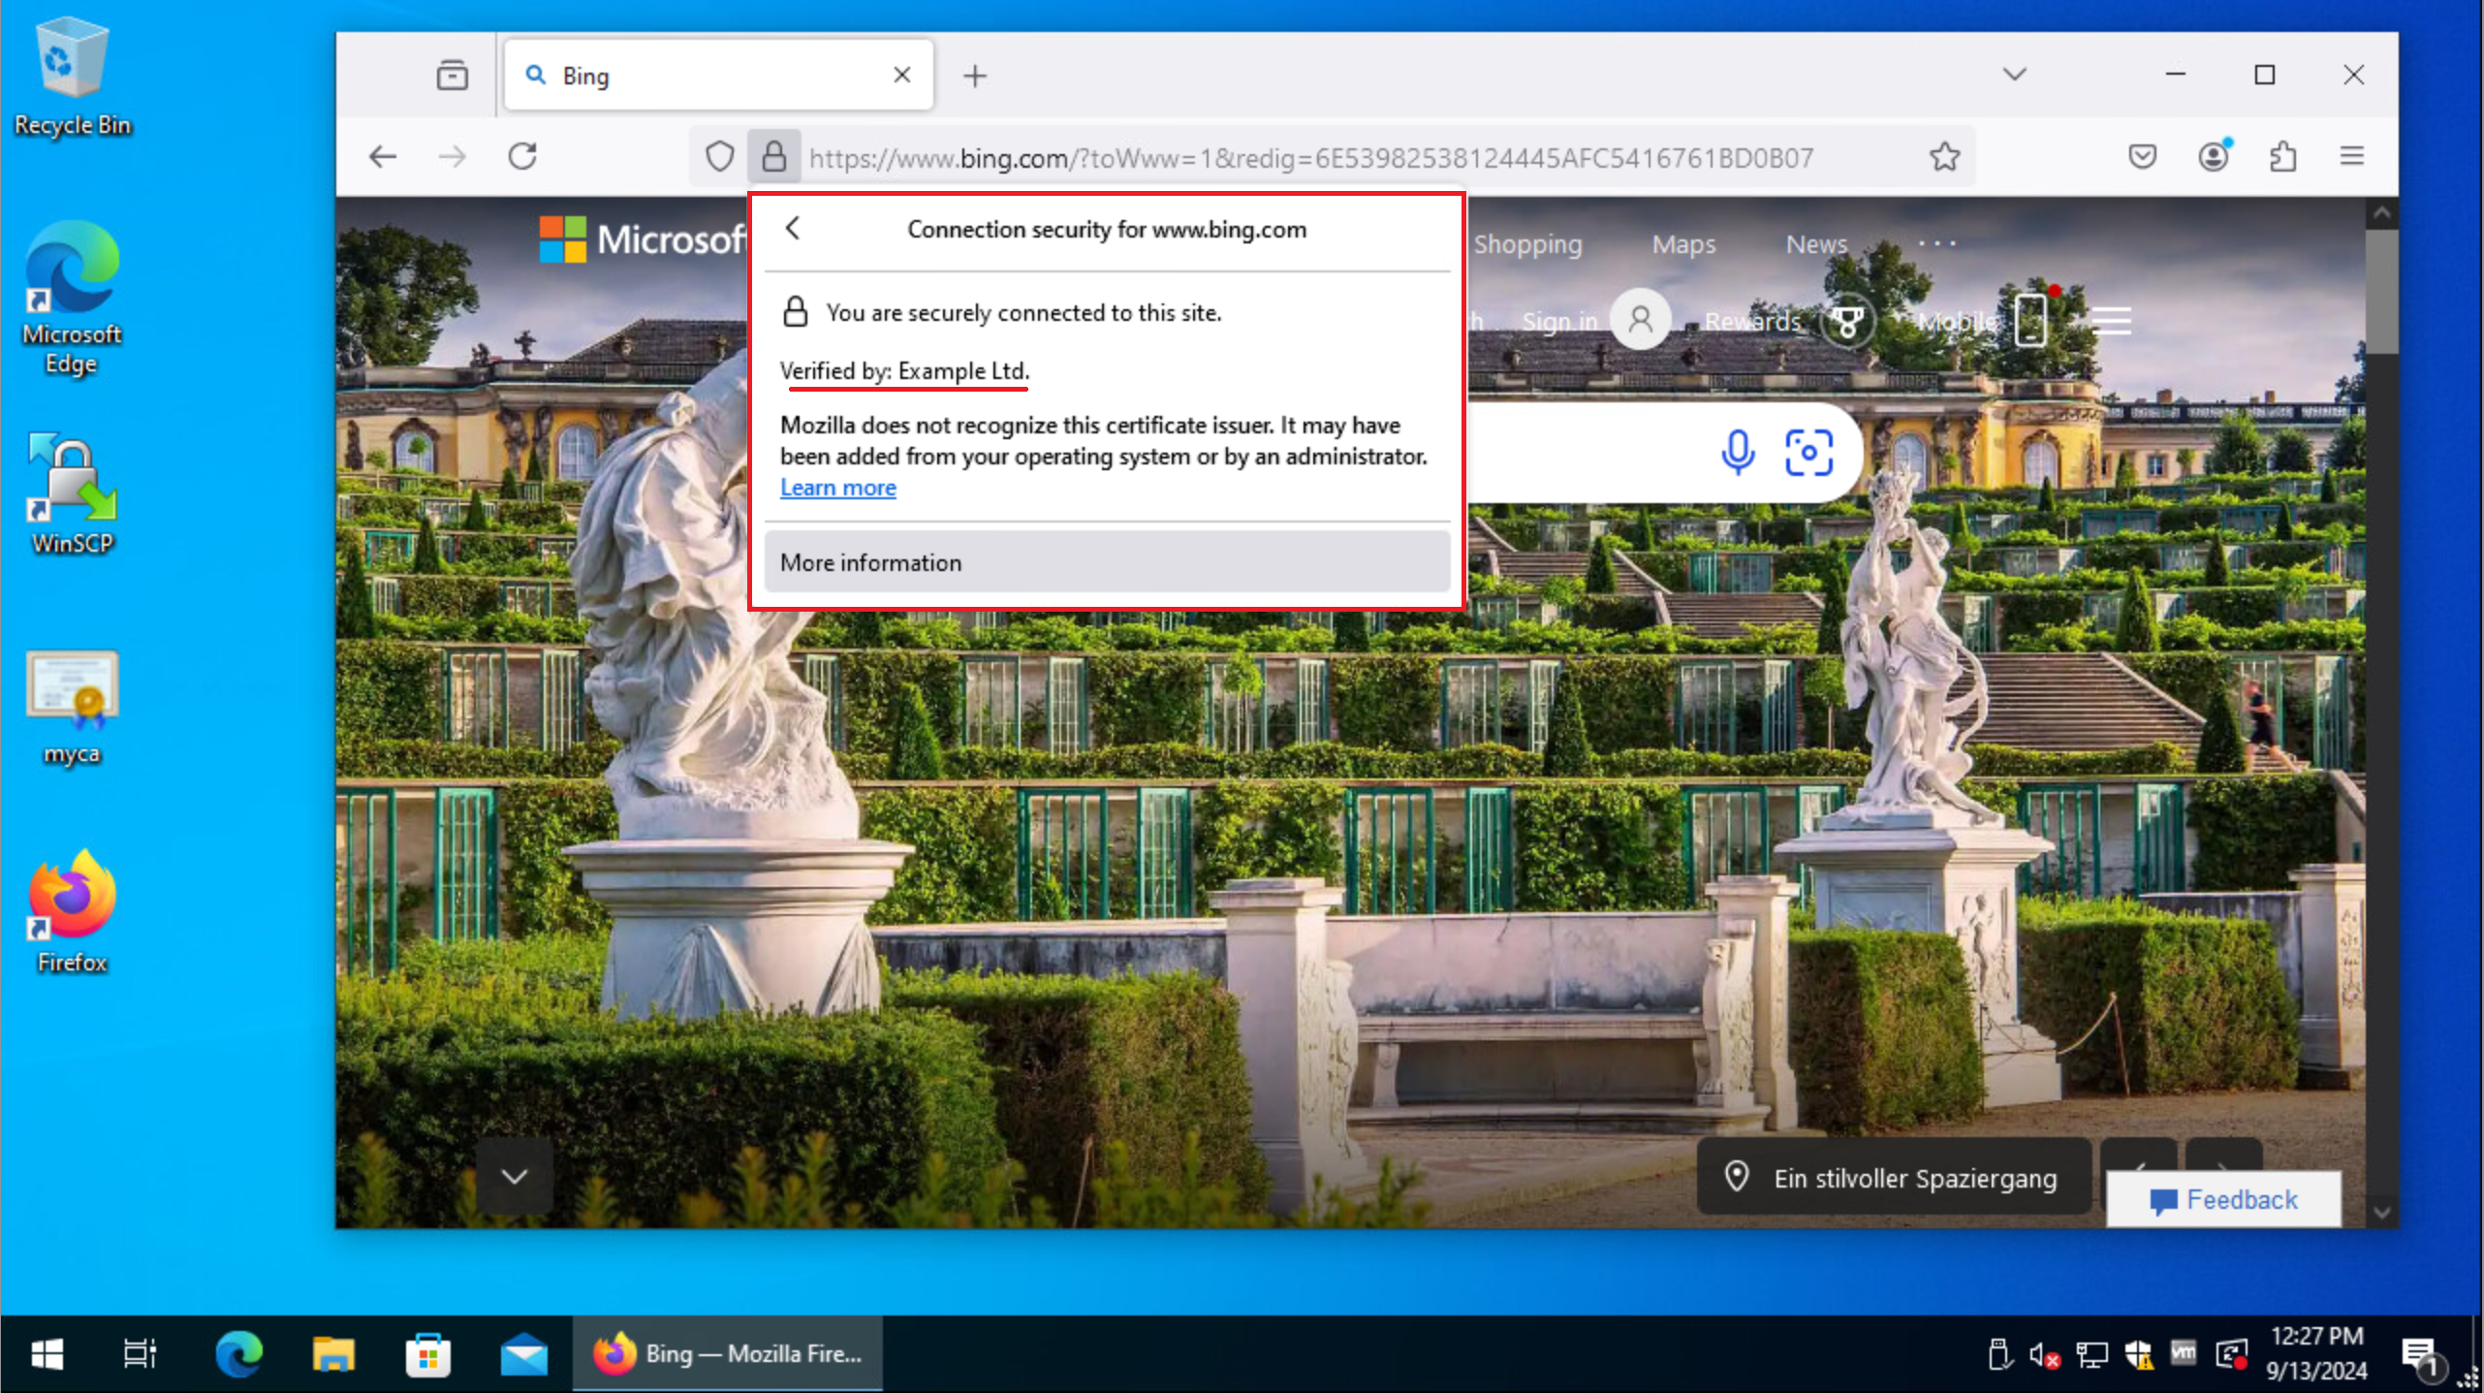Viewport: 2484px width, 1393px height.
Task: Click the Rewards trophy icon
Action: click(1847, 321)
